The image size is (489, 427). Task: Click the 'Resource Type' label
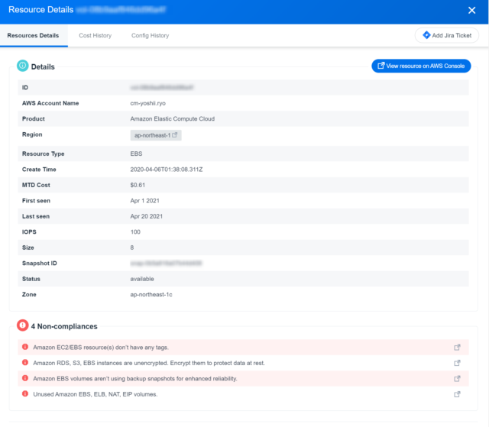(x=43, y=154)
